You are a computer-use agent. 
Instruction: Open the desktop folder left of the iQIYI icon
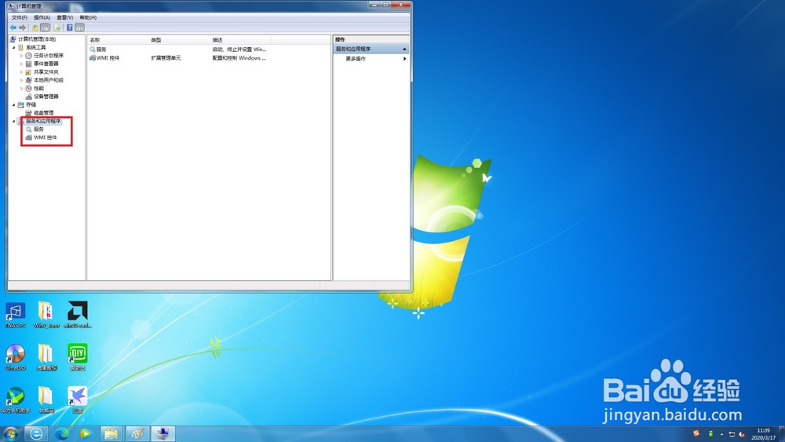[x=46, y=357]
